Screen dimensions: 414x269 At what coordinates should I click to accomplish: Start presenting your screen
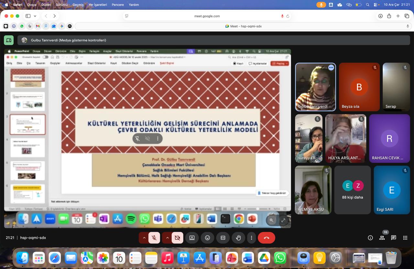point(192,238)
